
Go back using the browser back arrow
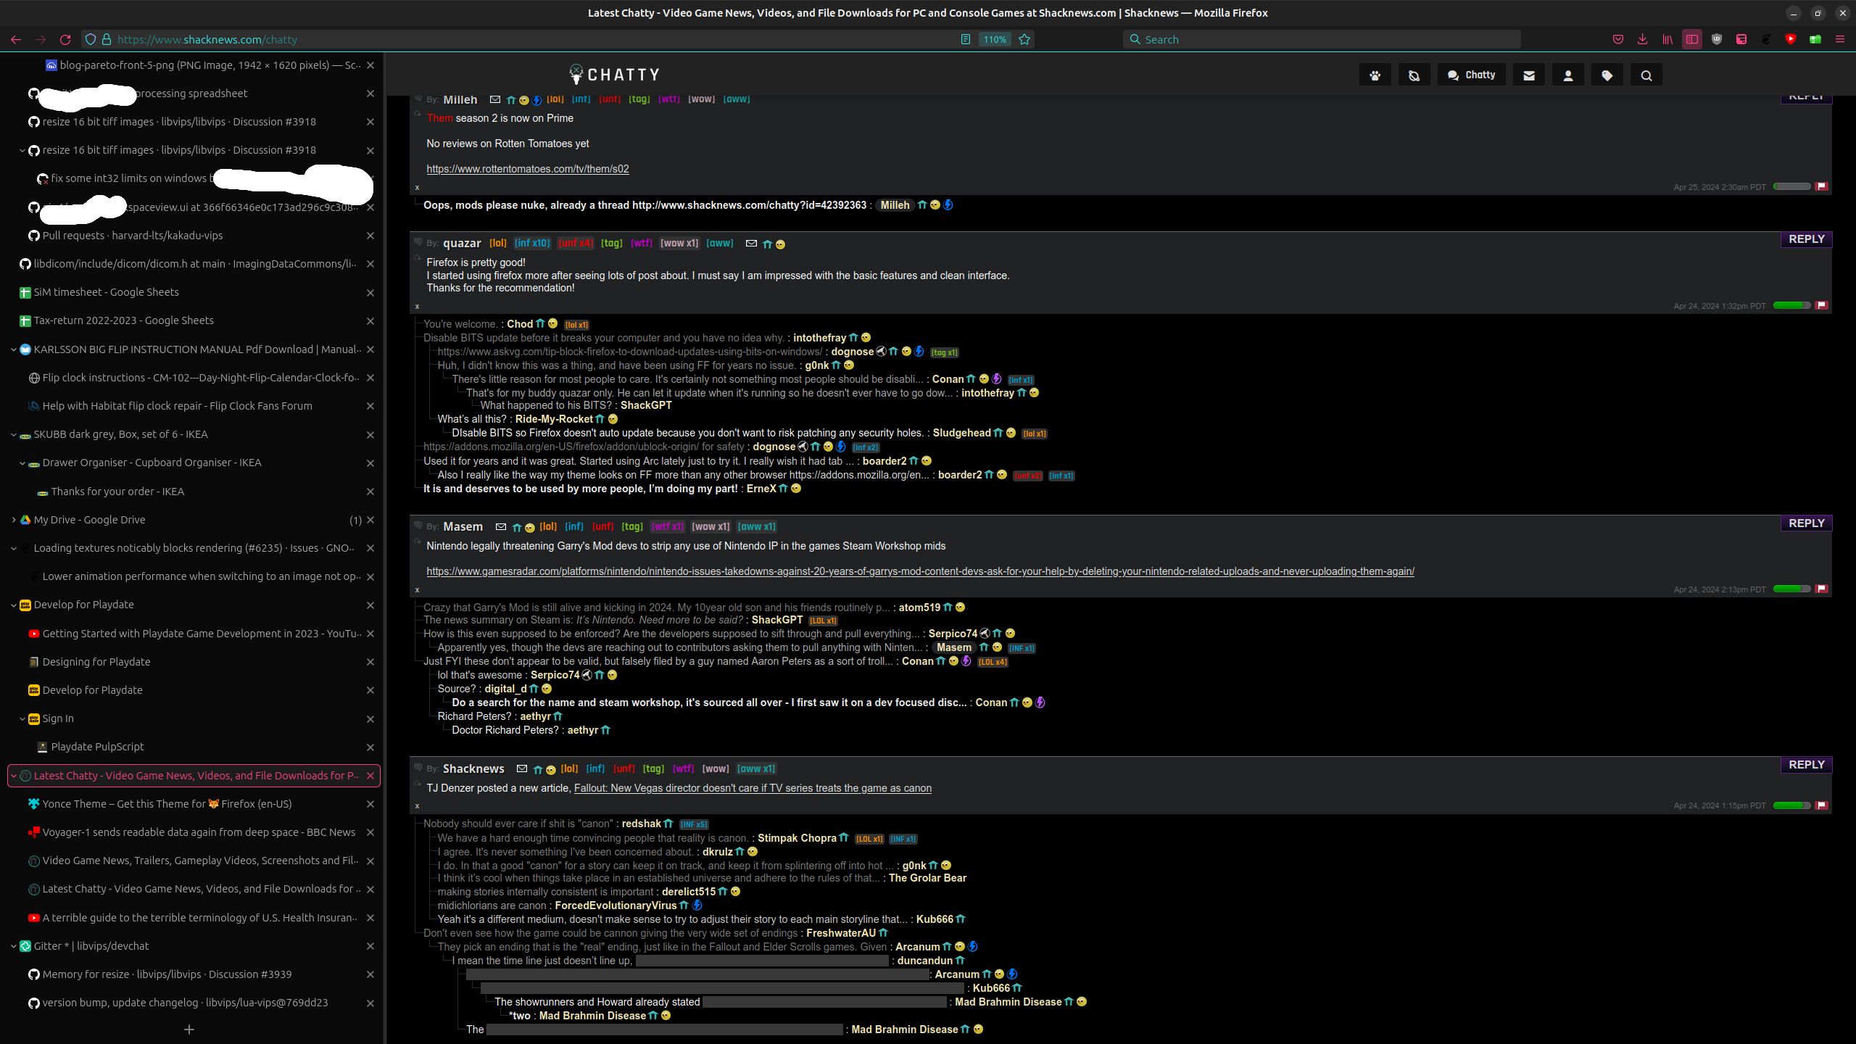click(x=16, y=39)
